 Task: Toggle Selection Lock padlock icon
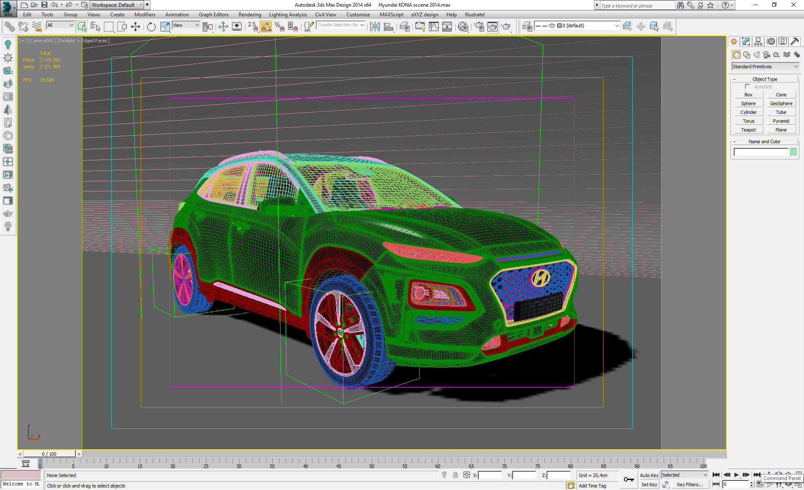[455, 475]
